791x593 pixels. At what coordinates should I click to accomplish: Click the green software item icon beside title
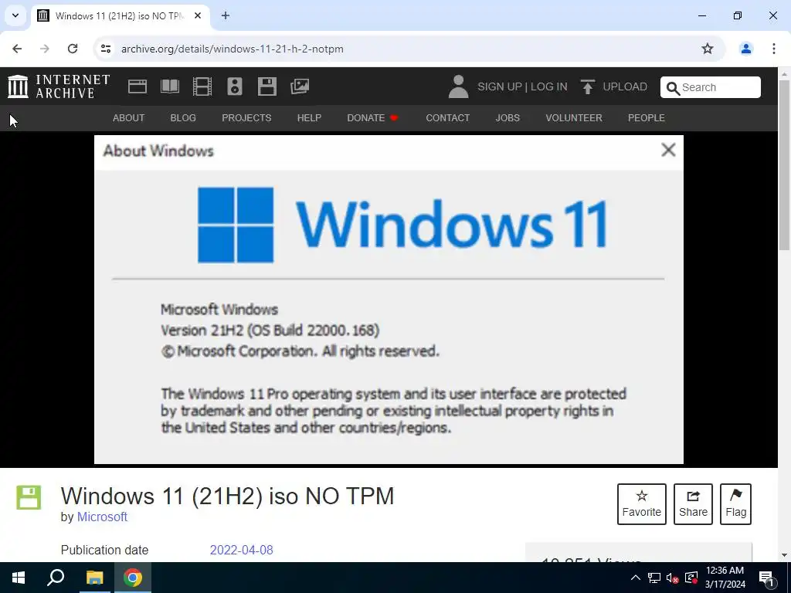pyautogui.click(x=29, y=497)
